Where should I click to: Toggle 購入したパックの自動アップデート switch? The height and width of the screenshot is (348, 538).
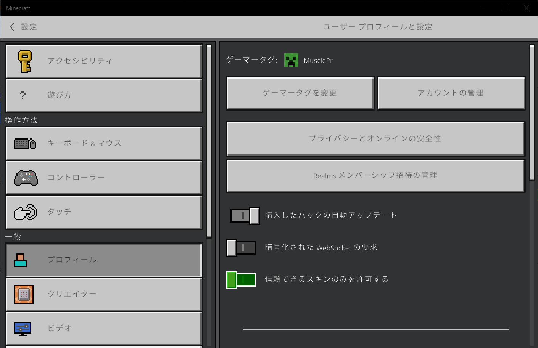point(245,216)
